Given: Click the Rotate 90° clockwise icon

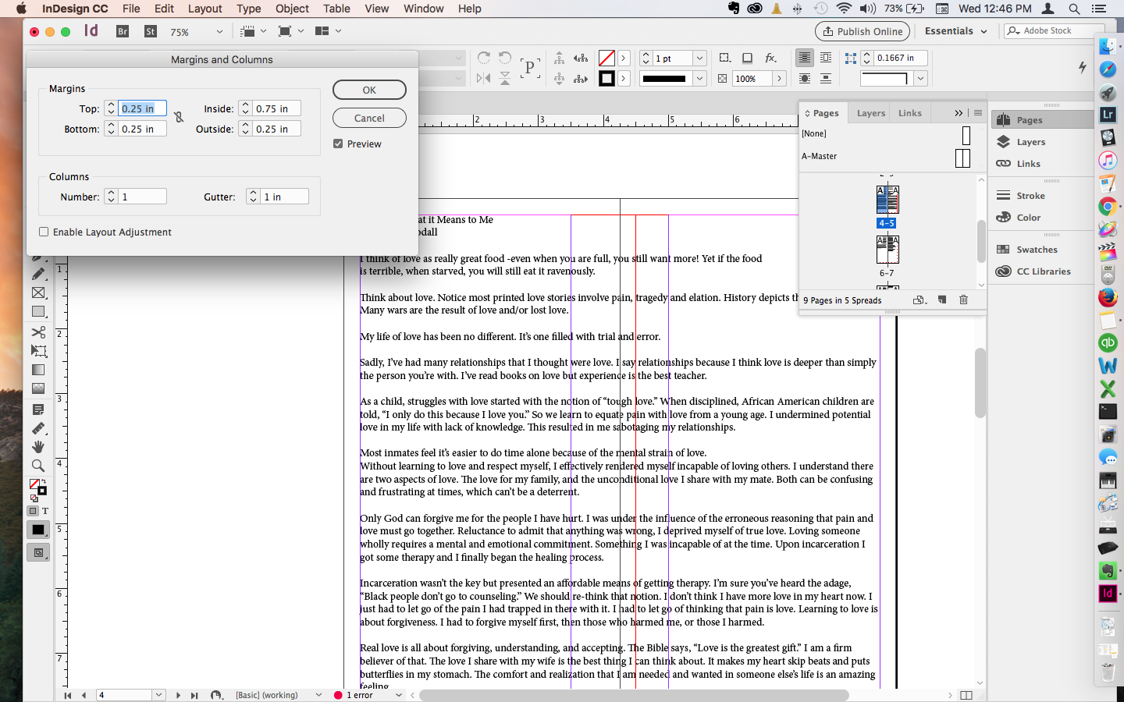Looking at the screenshot, I should coord(484,58).
